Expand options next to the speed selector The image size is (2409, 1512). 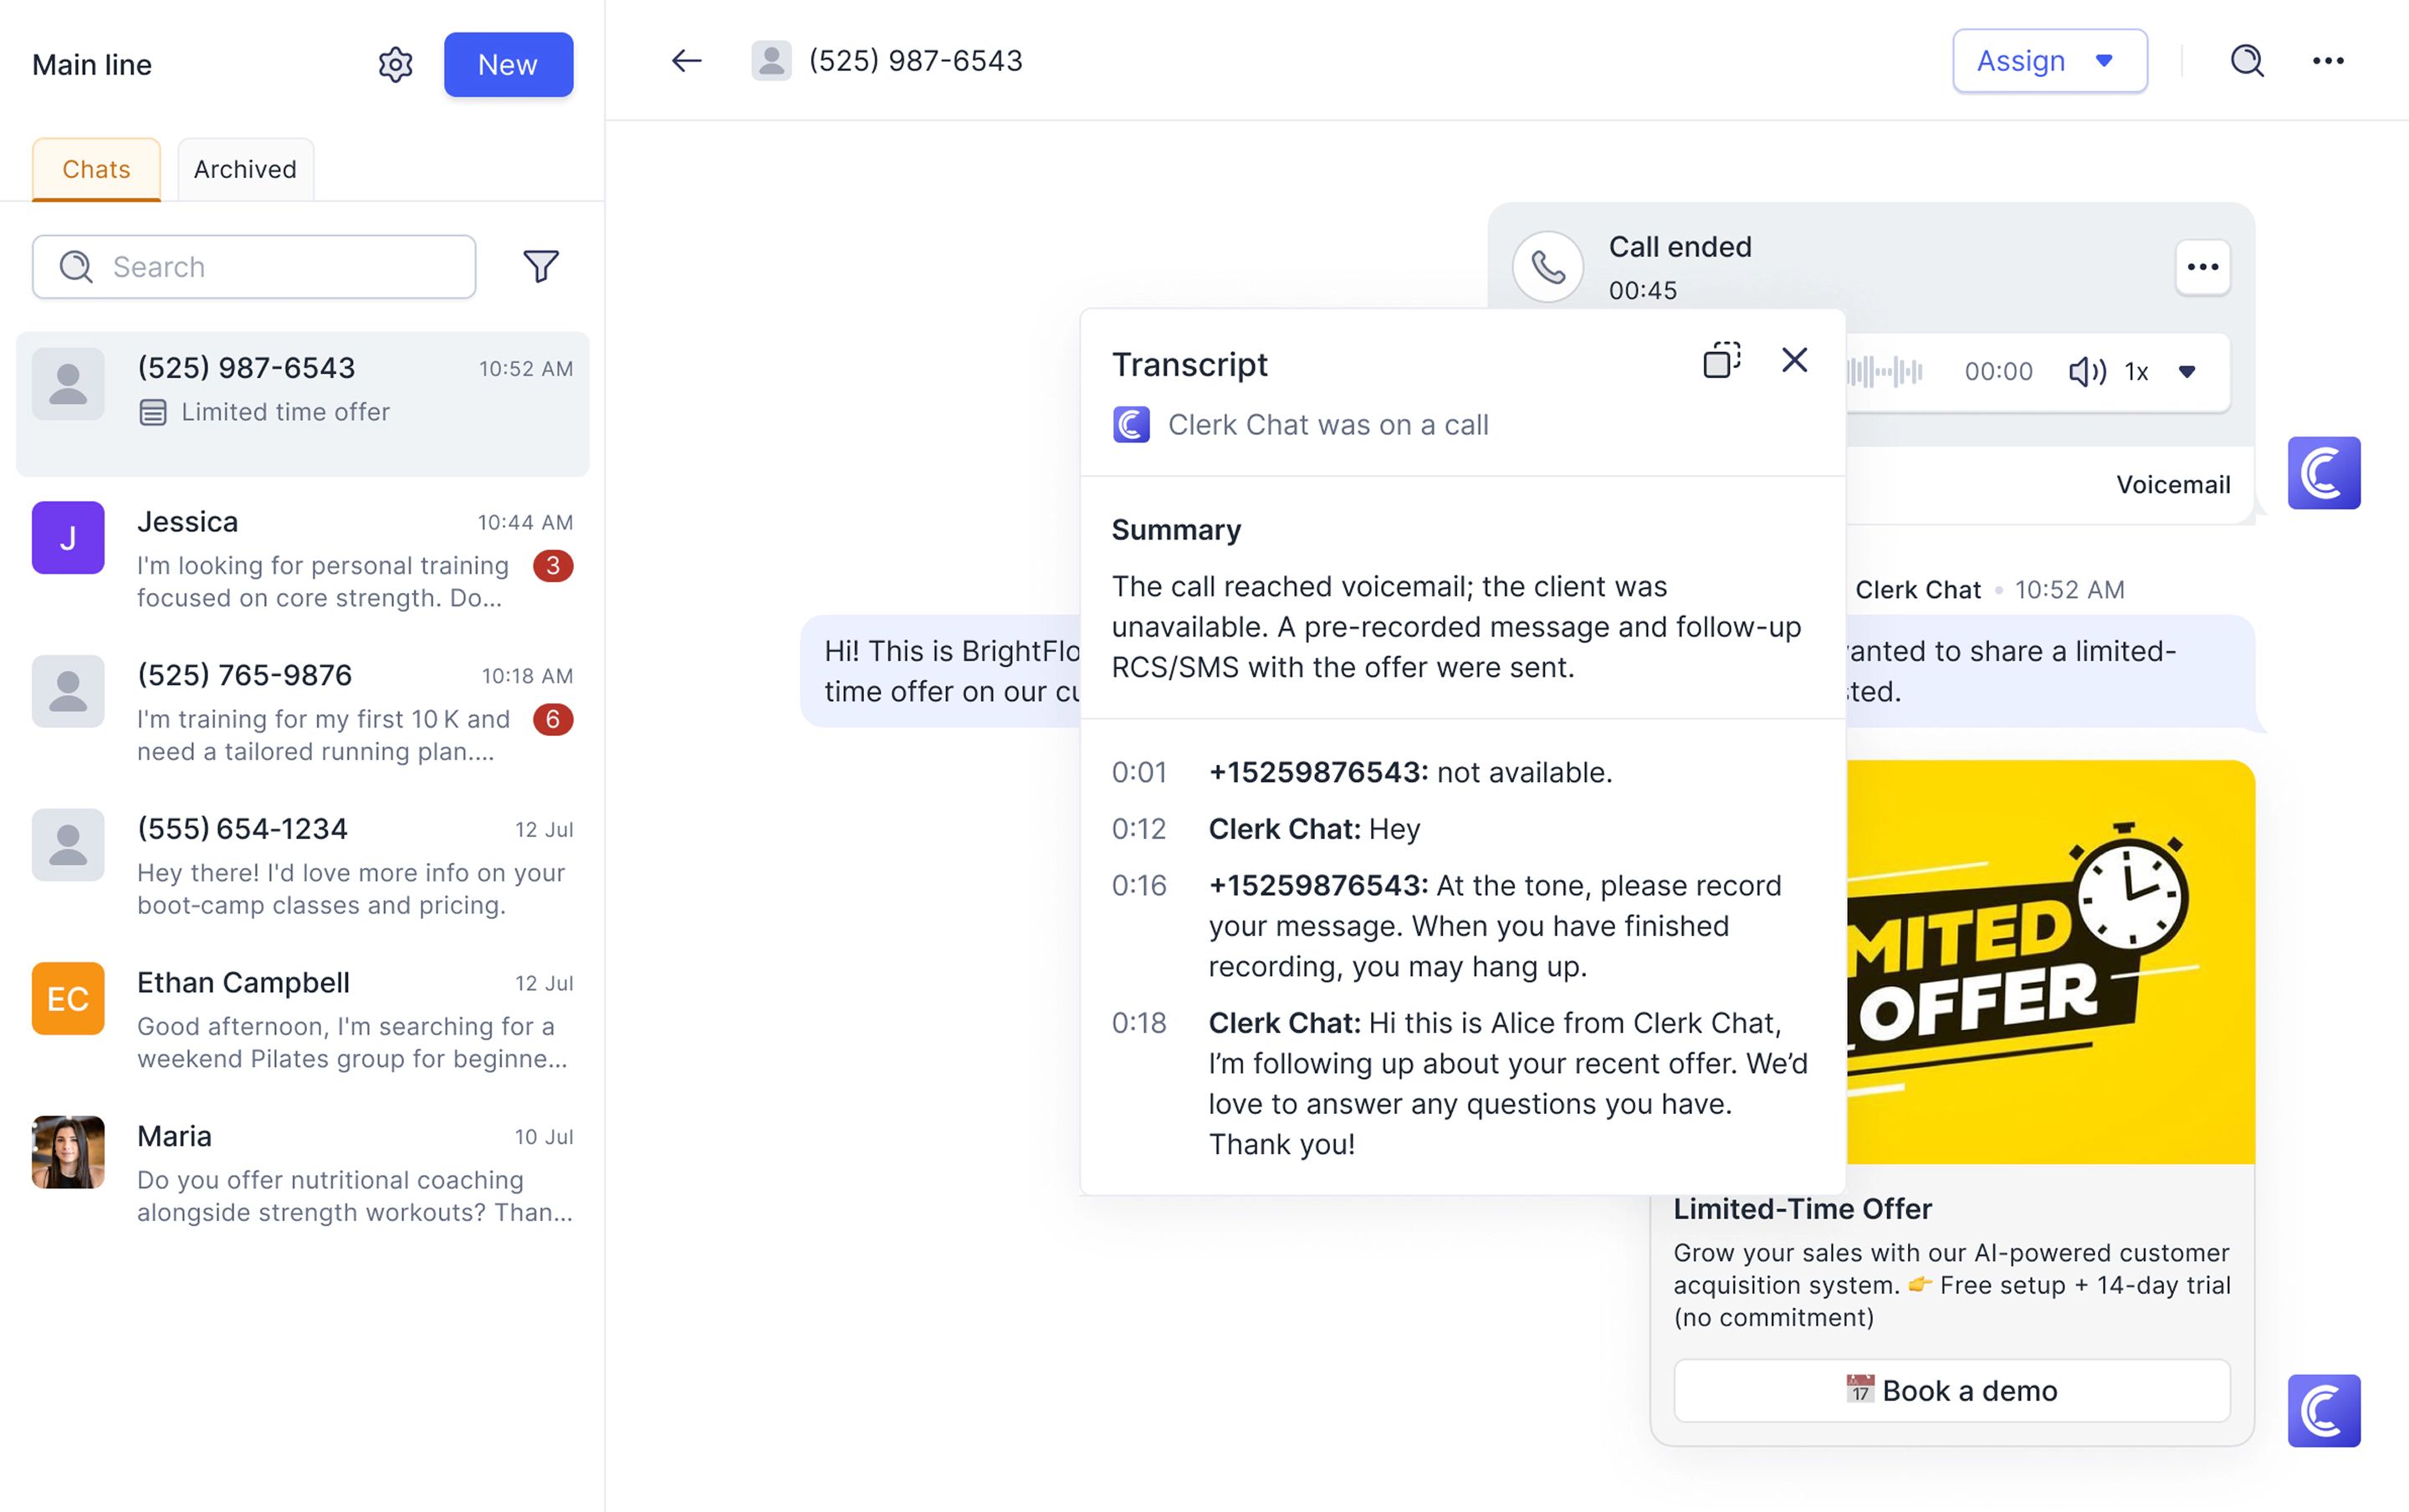(x=2188, y=371)
